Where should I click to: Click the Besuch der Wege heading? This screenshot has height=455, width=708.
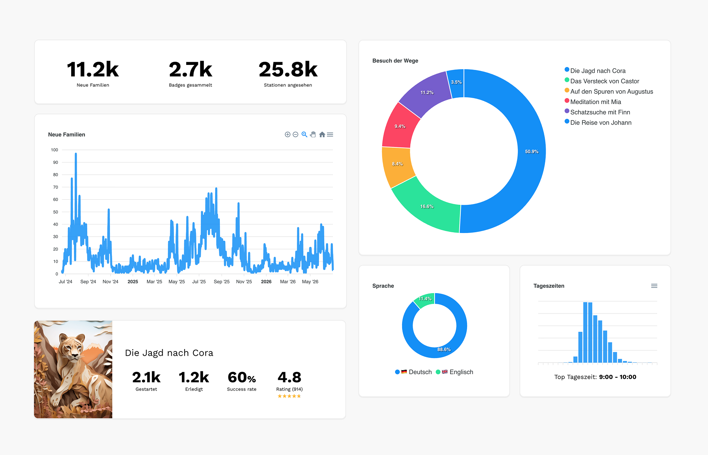(395, 61)
